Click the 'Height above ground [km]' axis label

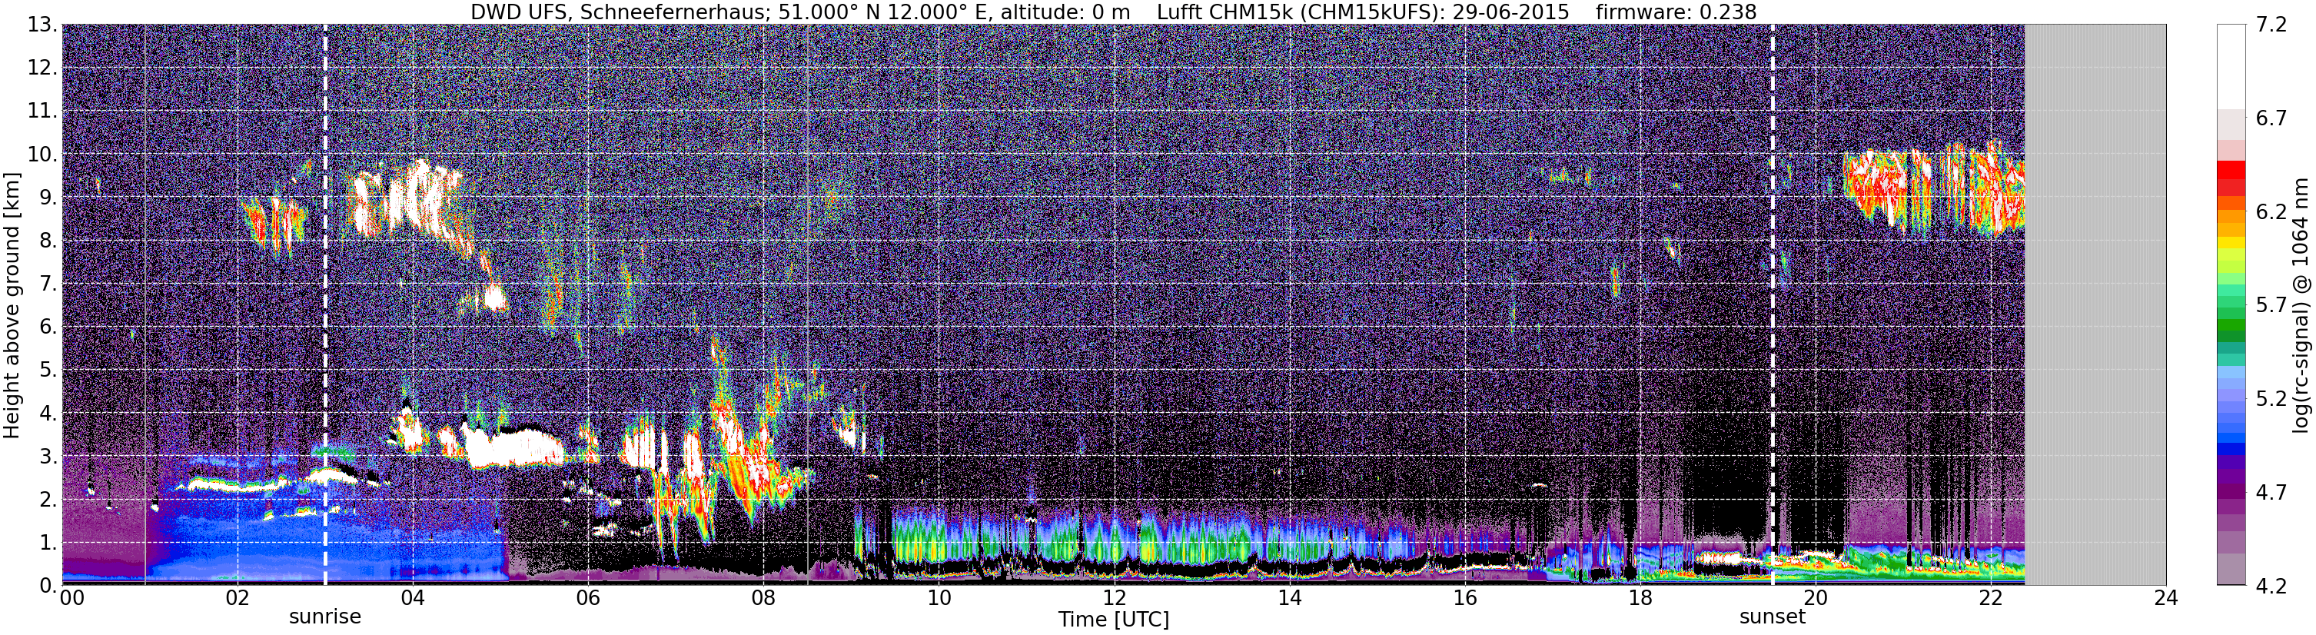tap(12, 305)
